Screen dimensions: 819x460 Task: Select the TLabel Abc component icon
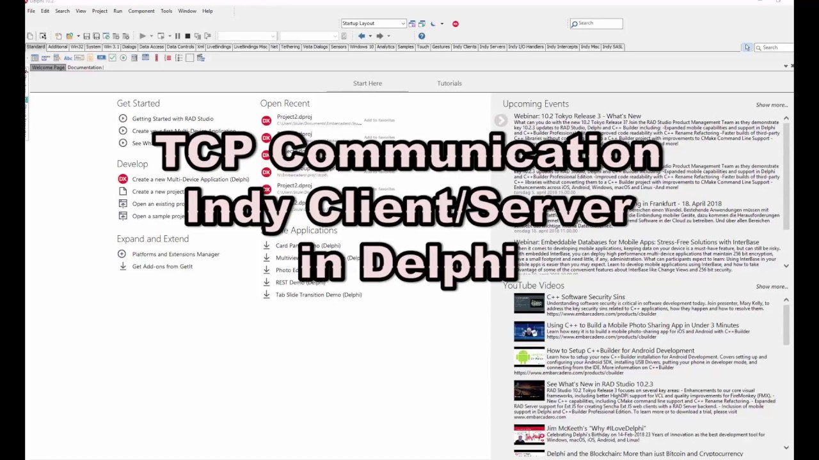pyautogui.click(x=68, y=57)
